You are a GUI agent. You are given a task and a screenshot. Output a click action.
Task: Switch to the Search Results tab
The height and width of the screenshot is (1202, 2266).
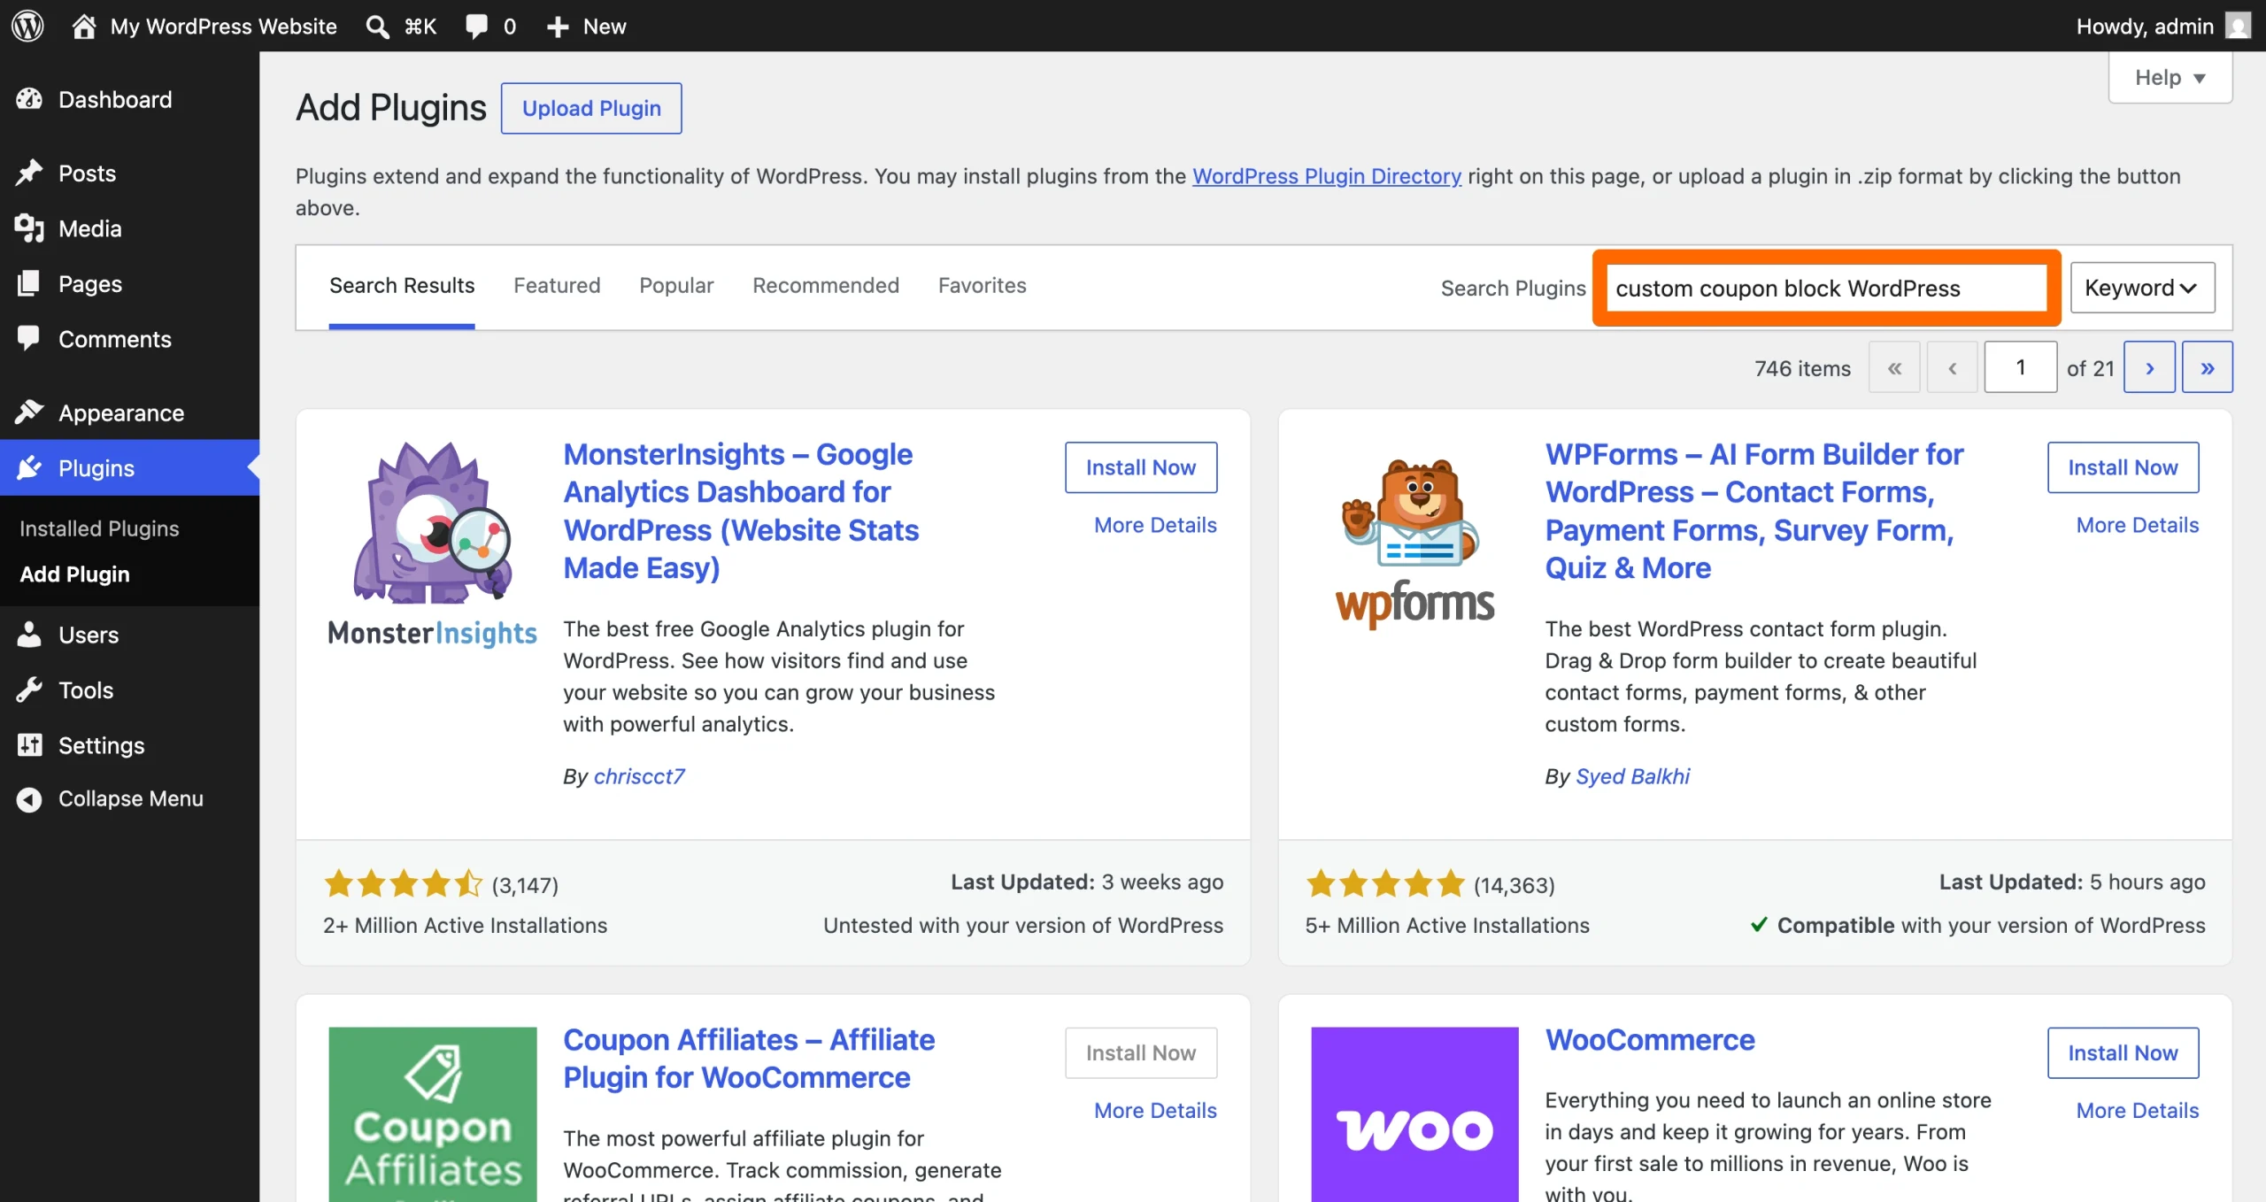(402, 286)
